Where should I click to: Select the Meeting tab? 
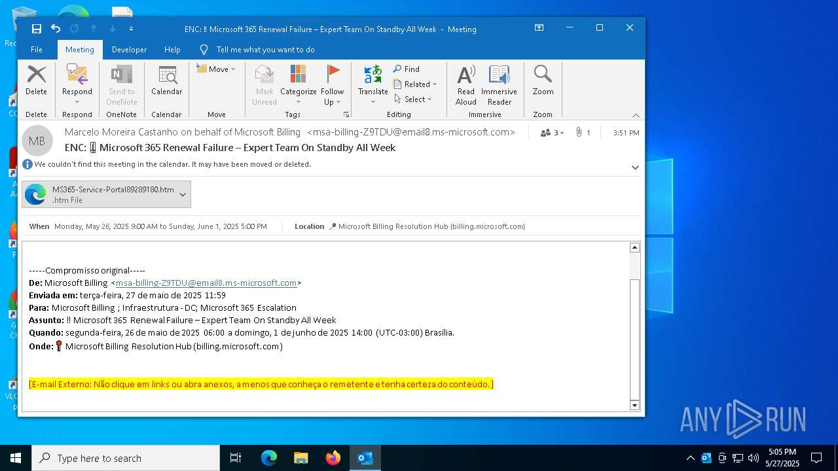pos(80,49)
